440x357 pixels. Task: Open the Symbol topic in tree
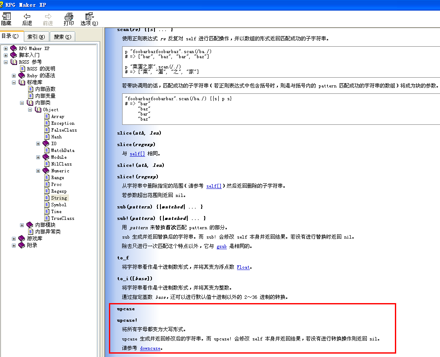click(59, 205)
